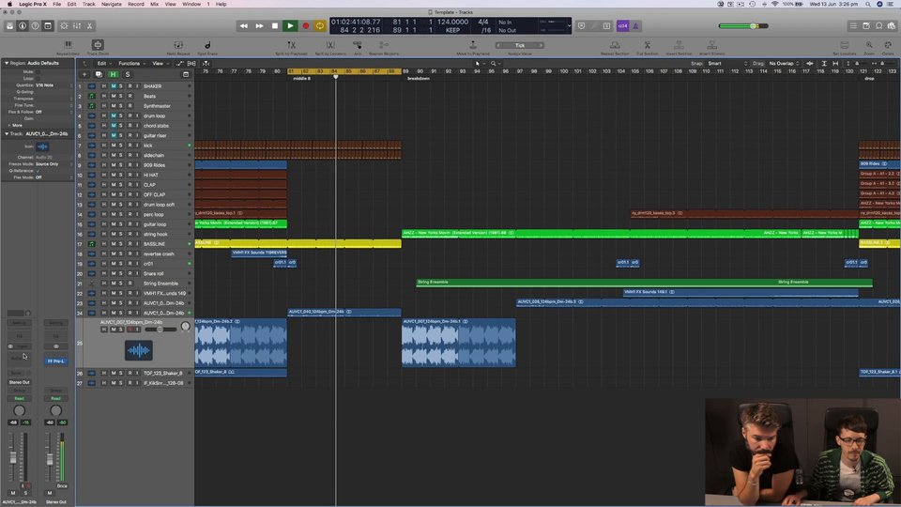Open the List Editors icon
The height and width of the screenshot is (507, 901).
coord(853,26)
